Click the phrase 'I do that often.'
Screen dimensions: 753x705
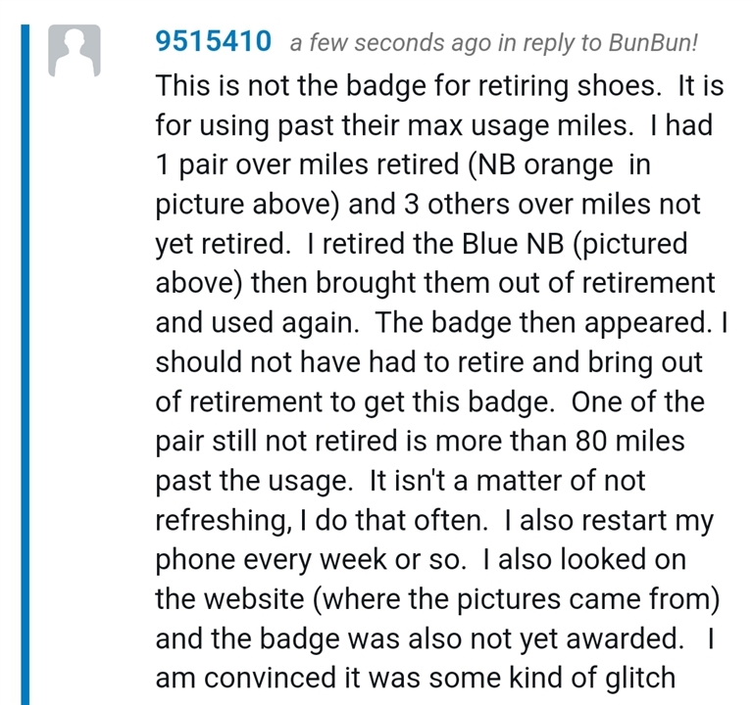tap(393, 520)
